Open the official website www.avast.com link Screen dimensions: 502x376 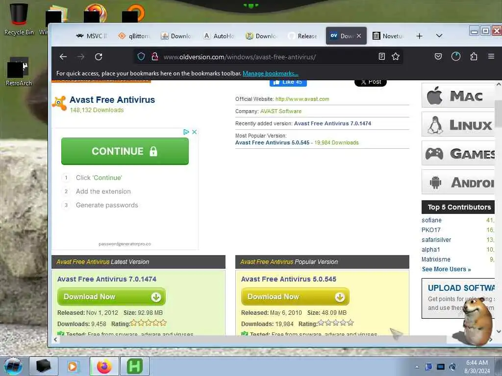tap(302, 99)
